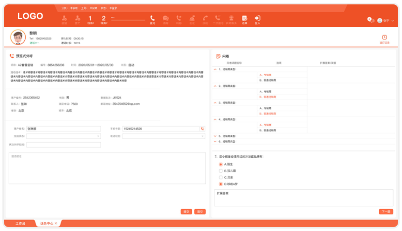Select 线路1 in the top toolbar
The image size is (402, 231).
[x=90, y=19]
